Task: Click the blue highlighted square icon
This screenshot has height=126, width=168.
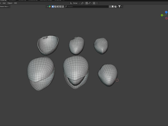Action: pos(53,7)
